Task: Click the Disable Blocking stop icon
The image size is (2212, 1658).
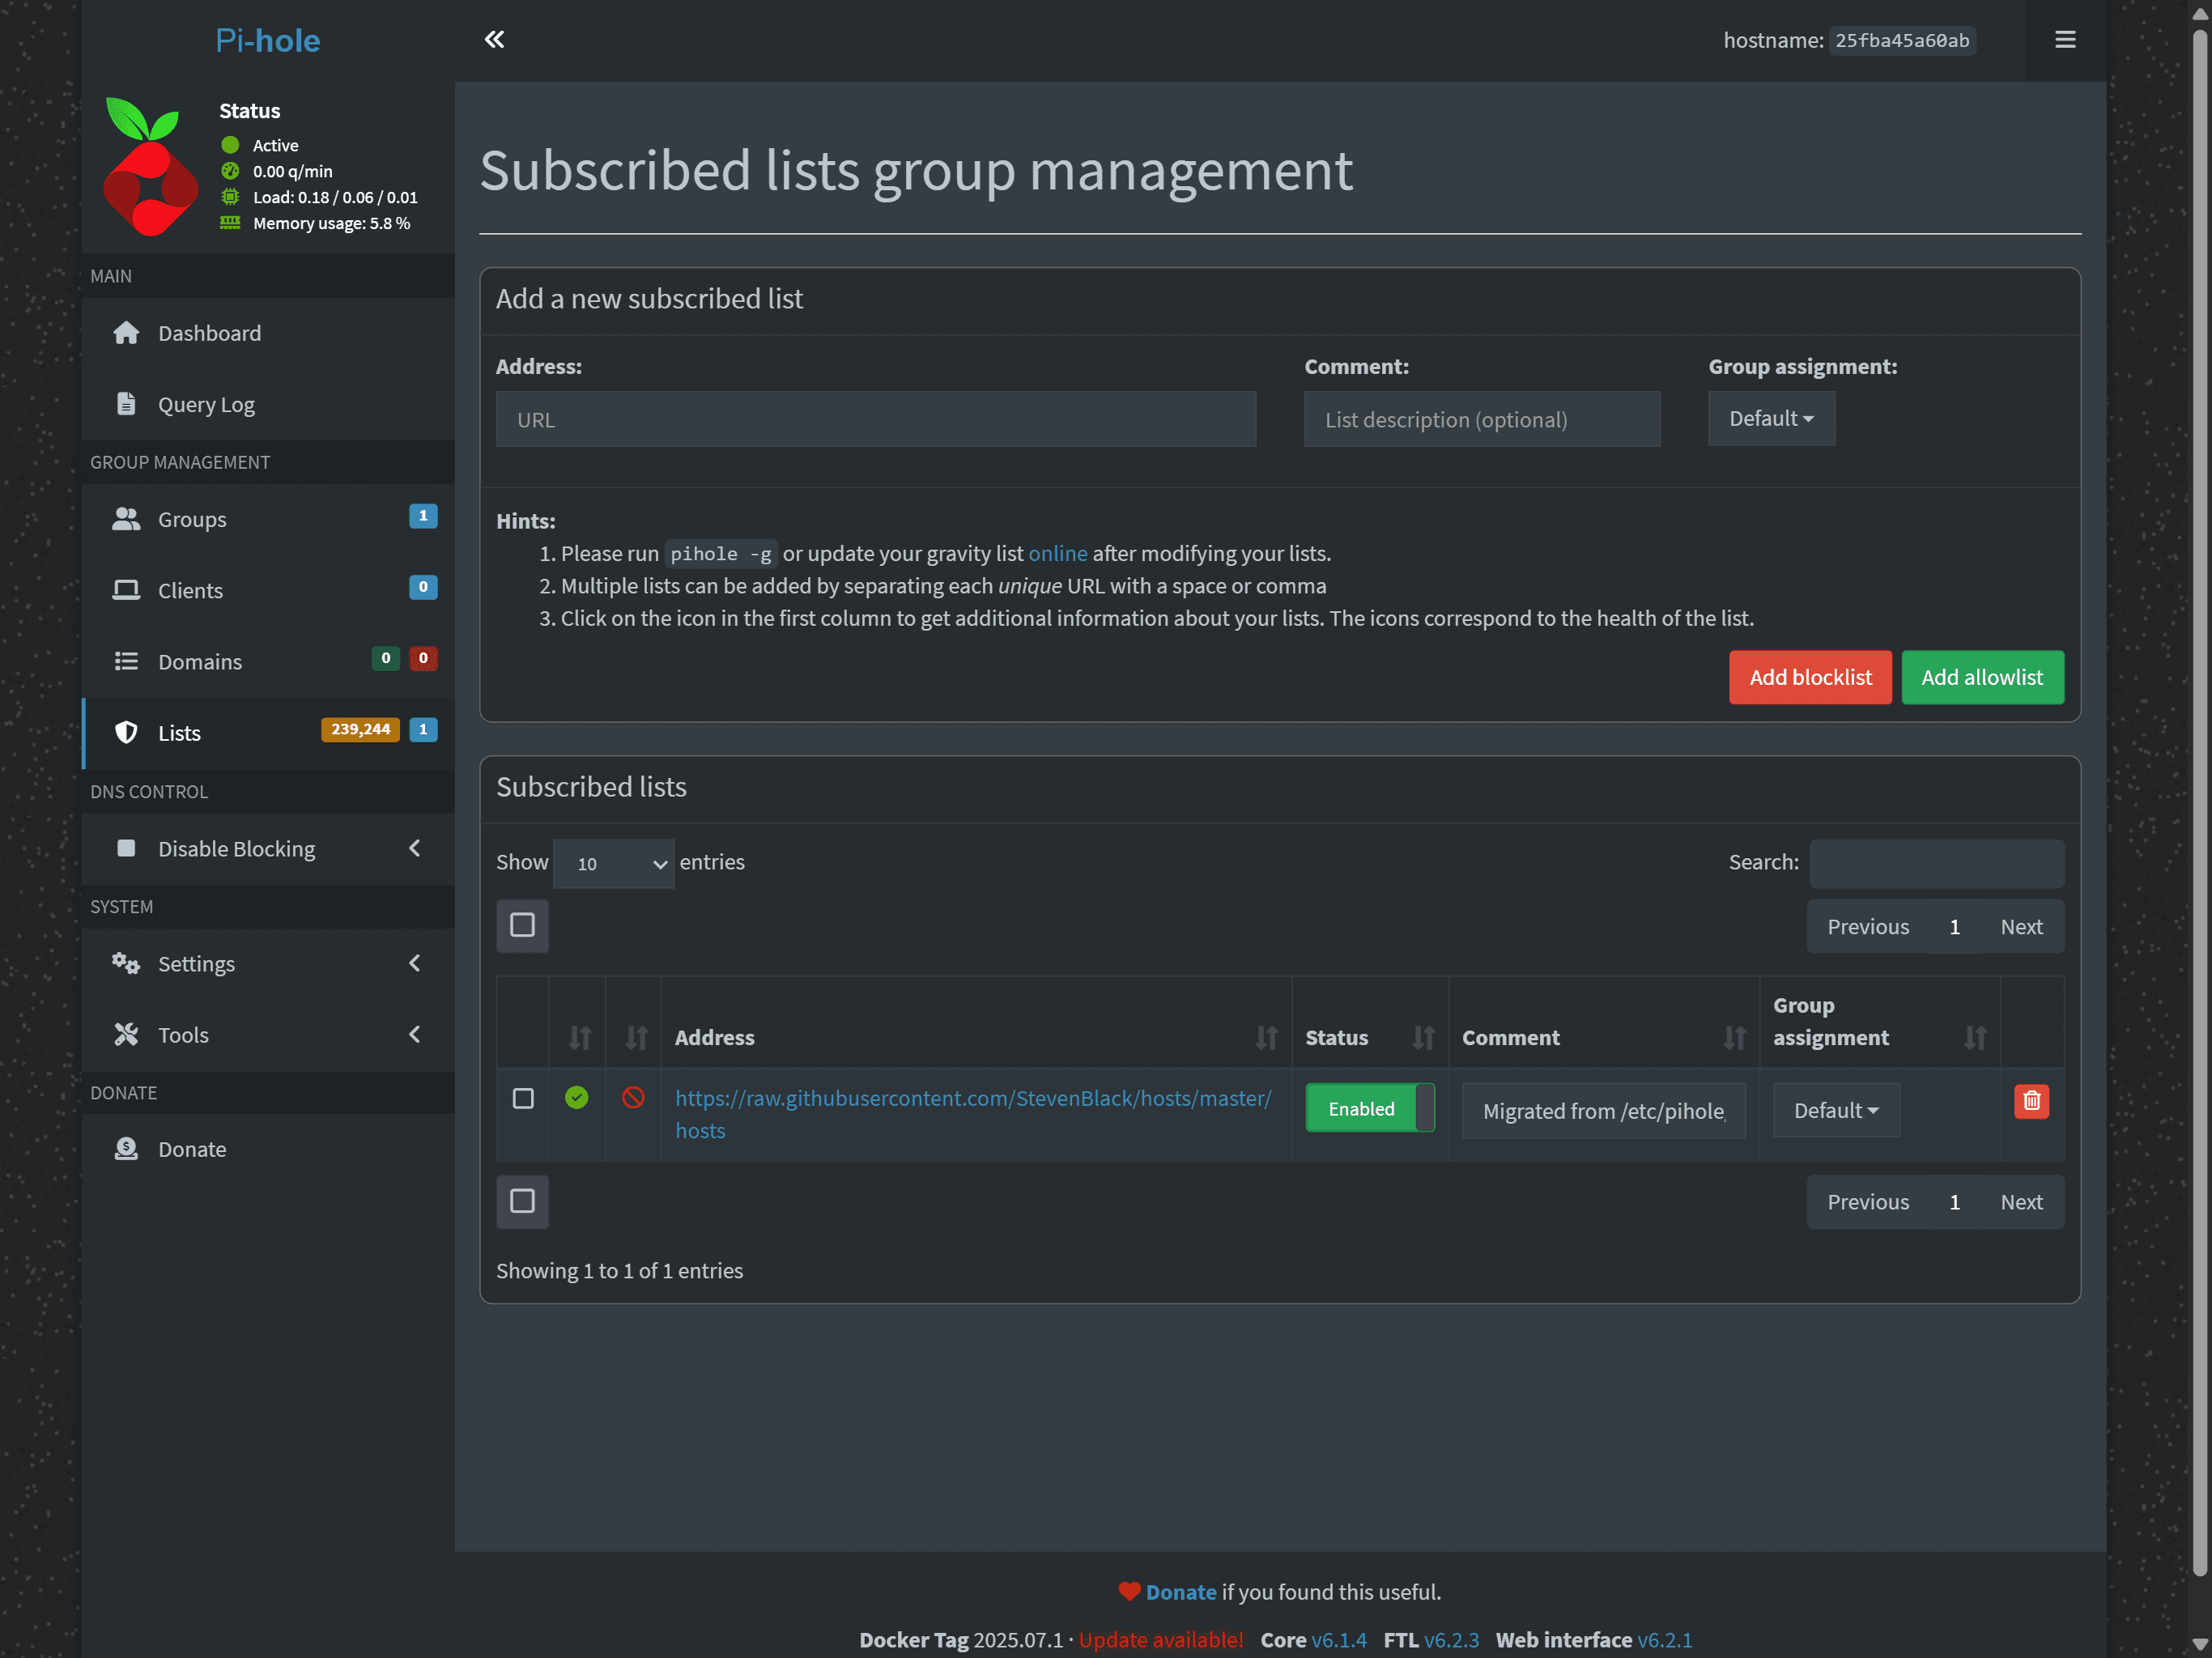Action: click(126, 848)
